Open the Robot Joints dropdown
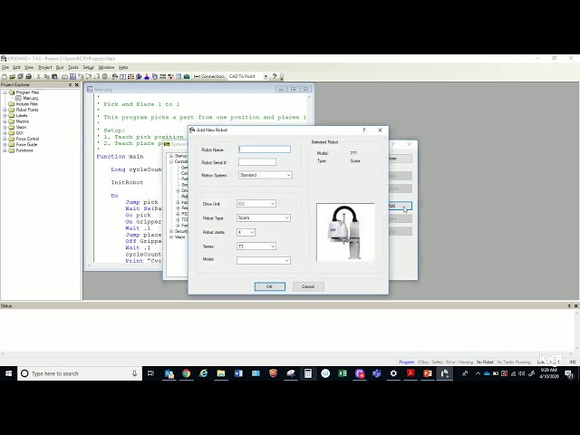The width and height of the screenshot is (580, 435). 252,232
